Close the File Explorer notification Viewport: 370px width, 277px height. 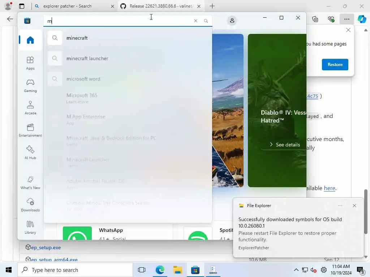point(354,206)
